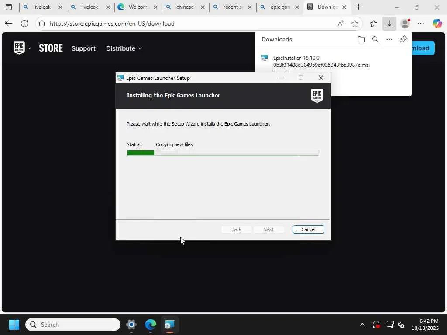447x335 pixels.
Task: Expand the Distribute dropdown menu
Action: tap(124, 48)
